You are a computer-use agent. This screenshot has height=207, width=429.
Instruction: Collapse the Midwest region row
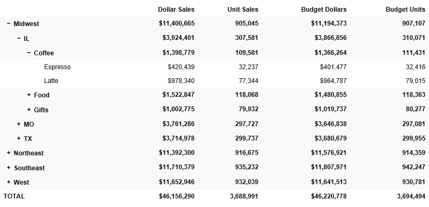tap(9, 23)
